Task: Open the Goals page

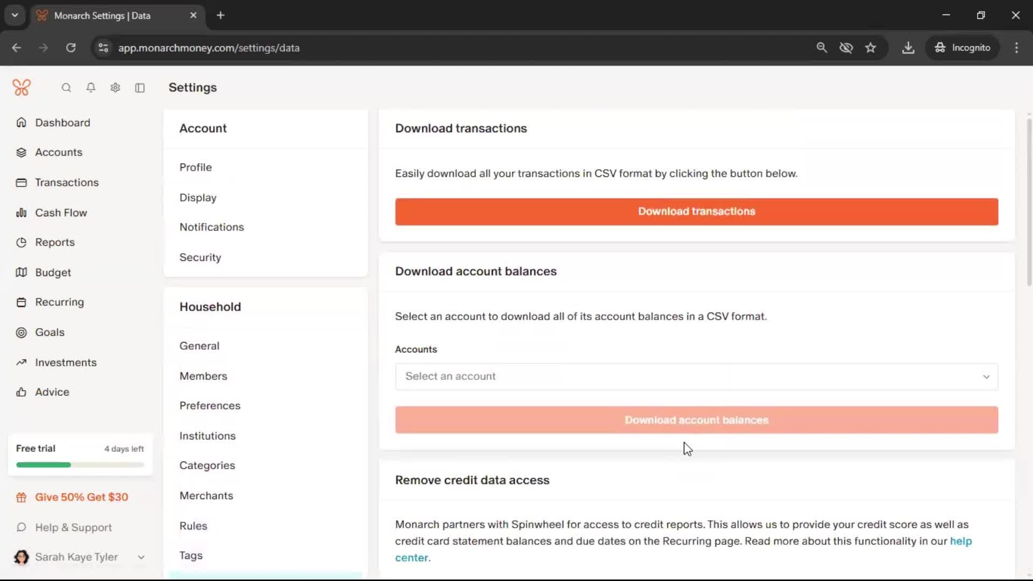Action: pyautogui.click(x=49, y=332)
